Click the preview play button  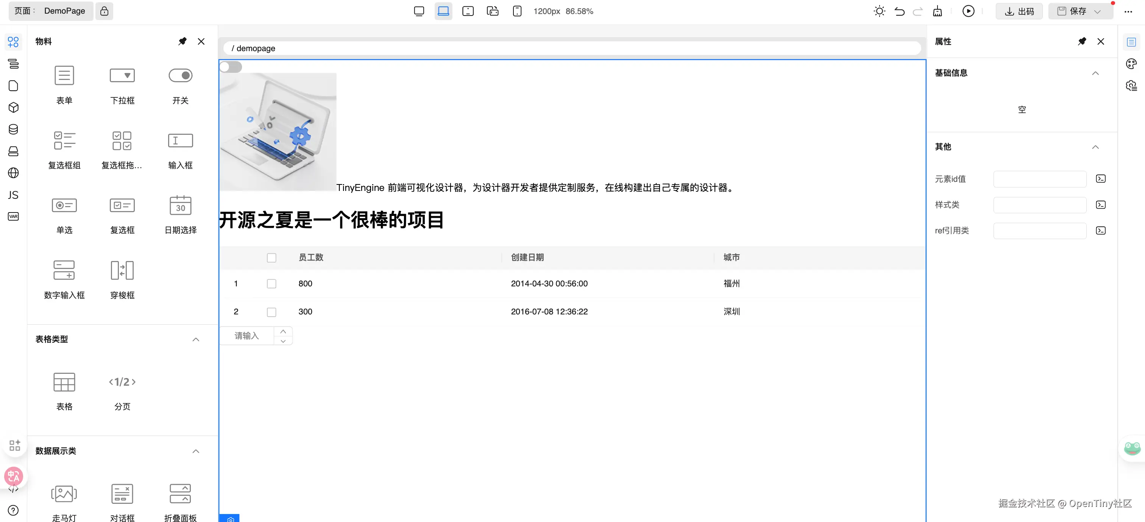pos(968,11)
